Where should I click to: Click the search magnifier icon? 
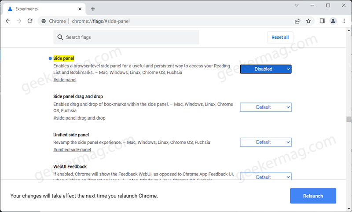[x=60, y=37]
